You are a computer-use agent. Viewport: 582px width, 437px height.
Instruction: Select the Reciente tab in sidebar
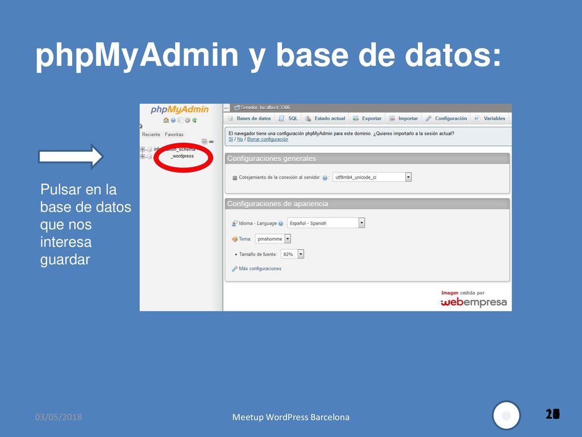[151, 134]
